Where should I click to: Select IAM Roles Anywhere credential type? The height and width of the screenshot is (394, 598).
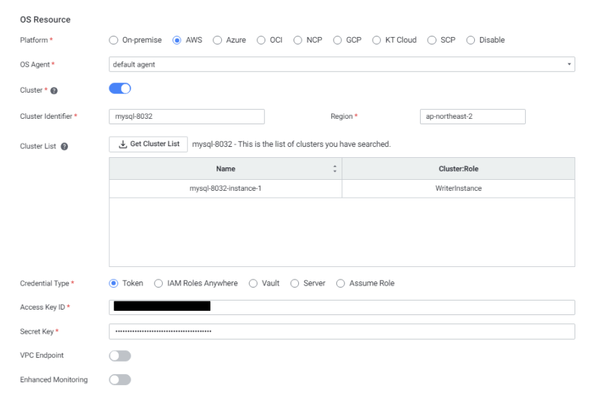tap(159, 283)
